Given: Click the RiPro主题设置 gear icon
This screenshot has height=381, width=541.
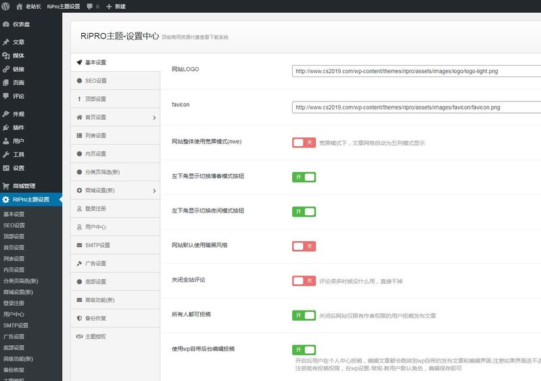Looking at the screenshot, I should click(x=6, y=200).
